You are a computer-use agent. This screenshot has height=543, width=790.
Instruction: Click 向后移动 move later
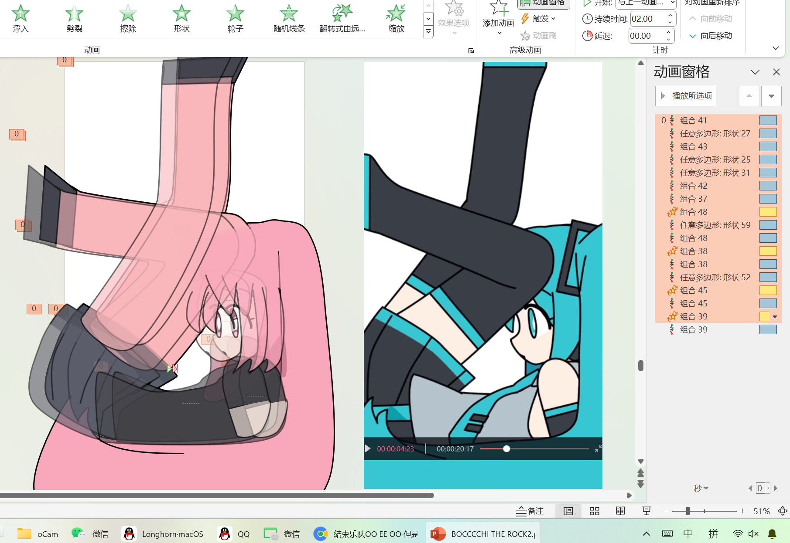click(x=710, y=36)
